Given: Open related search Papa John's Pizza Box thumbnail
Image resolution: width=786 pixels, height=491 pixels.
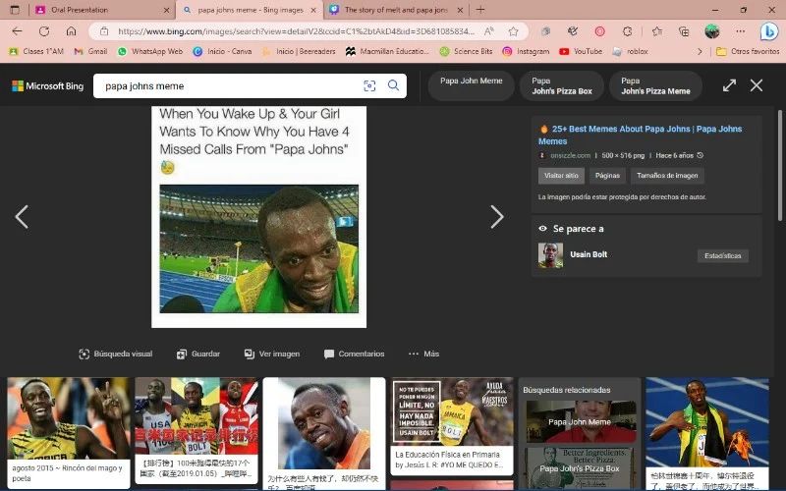Looking at the screenshot, I should [580, 468].
